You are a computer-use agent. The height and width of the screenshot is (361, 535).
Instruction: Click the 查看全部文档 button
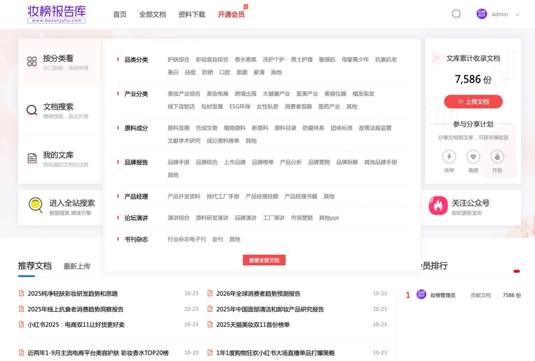264,260
